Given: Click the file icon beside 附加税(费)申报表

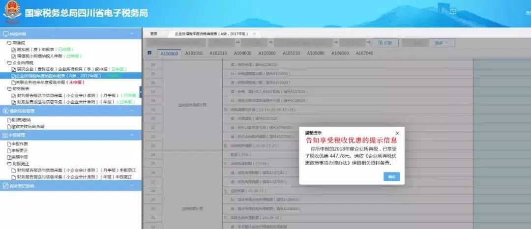Looking at the screenshot, I should coord(14,49).
